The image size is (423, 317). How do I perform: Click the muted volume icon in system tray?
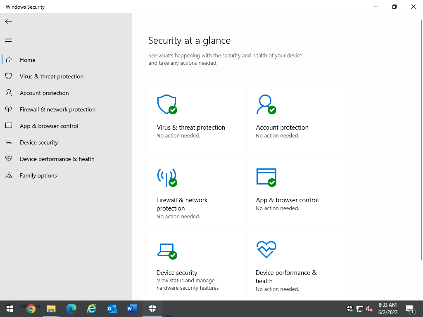[x=370, y=309]
